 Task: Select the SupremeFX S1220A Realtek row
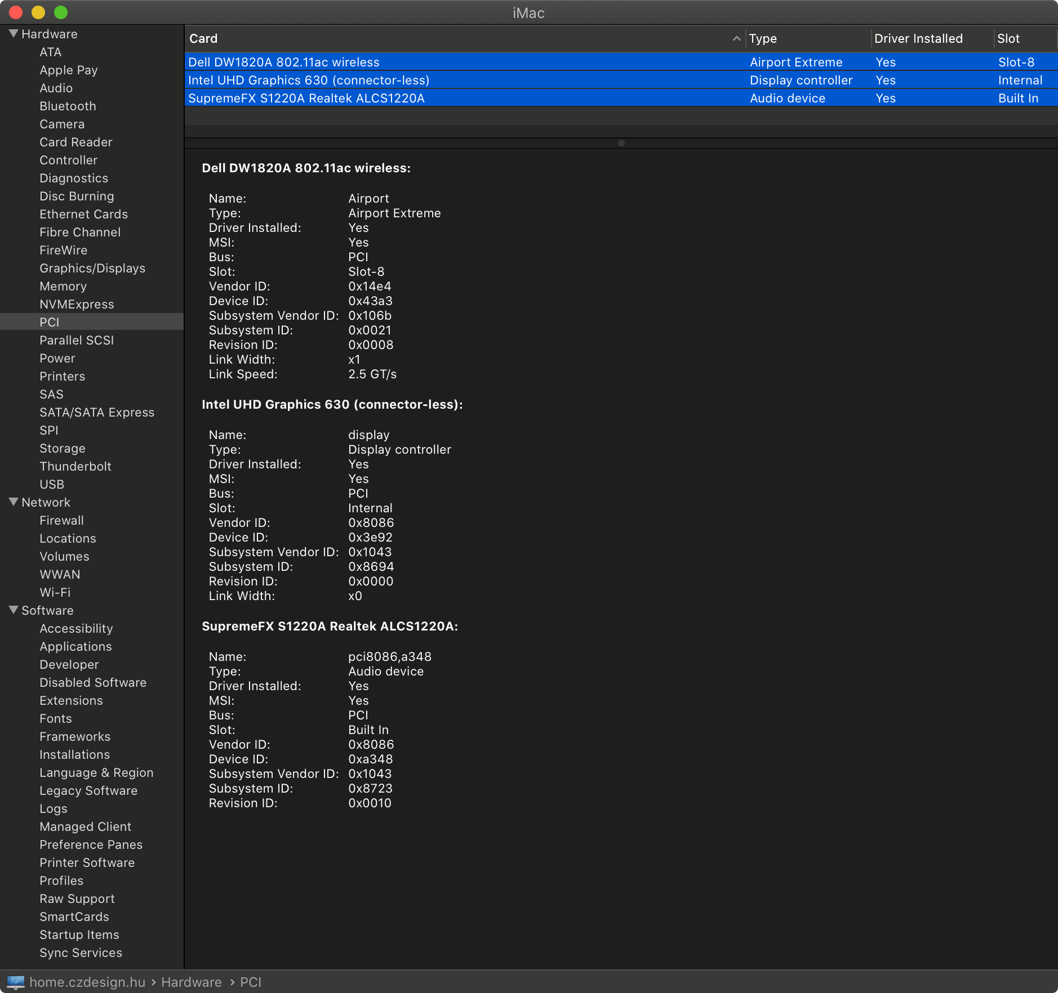pyautogui.click(x=621, y=98)
